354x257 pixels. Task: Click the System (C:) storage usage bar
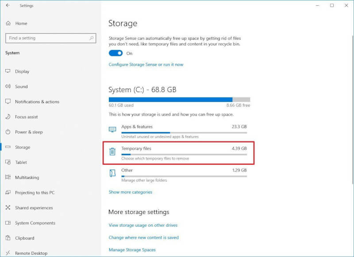click(x=180, y=100)
